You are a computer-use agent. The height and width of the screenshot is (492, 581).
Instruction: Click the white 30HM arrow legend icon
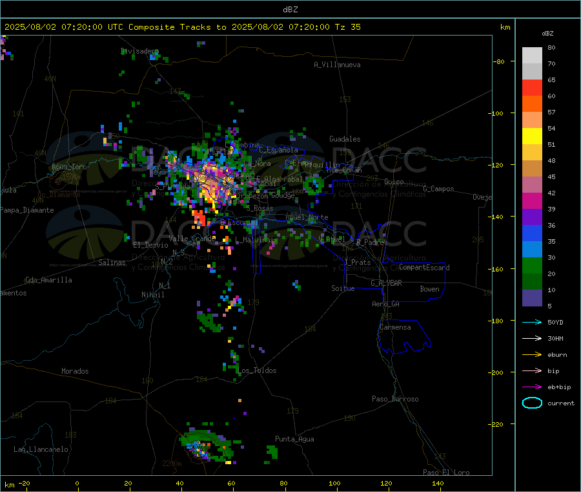(532, 338)
